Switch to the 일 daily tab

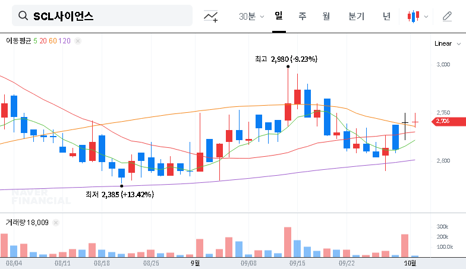click(278, 16)
